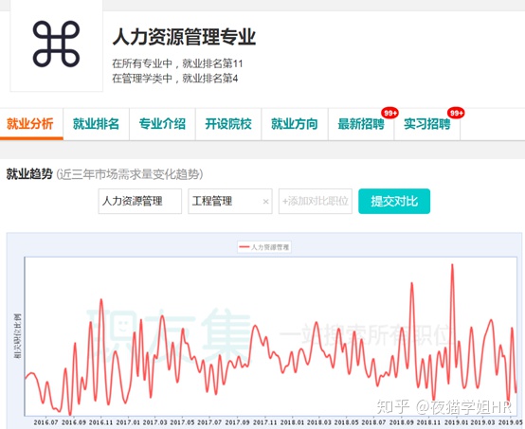This screenshot has height=429, width=525.
Task: Click the +添加对比职位 input box
Action: (316, 201)
